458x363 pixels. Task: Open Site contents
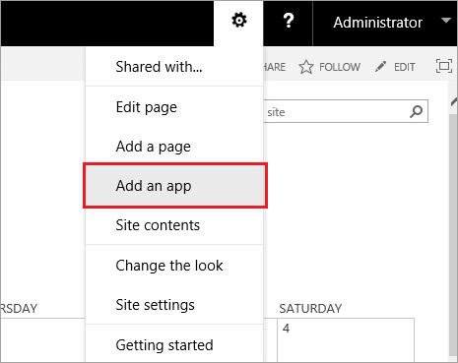point(174,225)
